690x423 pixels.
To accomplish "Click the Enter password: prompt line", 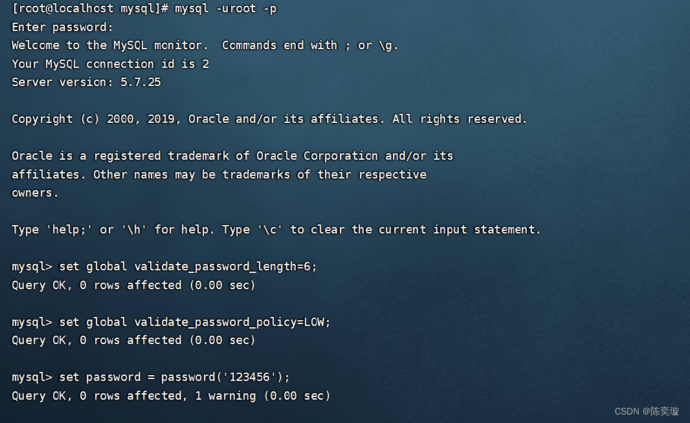I will tap(62, 27).
